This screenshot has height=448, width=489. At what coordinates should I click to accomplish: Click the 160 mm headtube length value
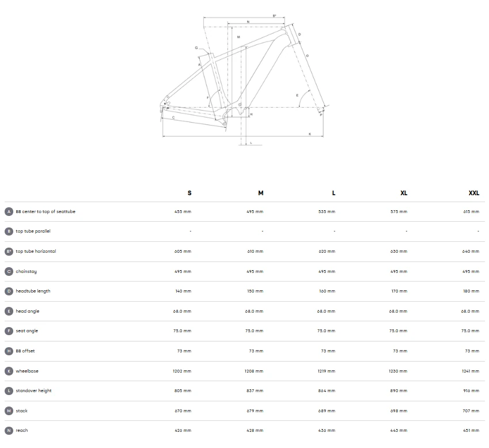pyautogui.click(x=327, y=291)
